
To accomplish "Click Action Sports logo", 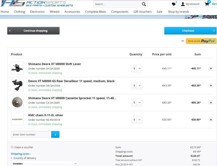I will (x=37, y=4).
